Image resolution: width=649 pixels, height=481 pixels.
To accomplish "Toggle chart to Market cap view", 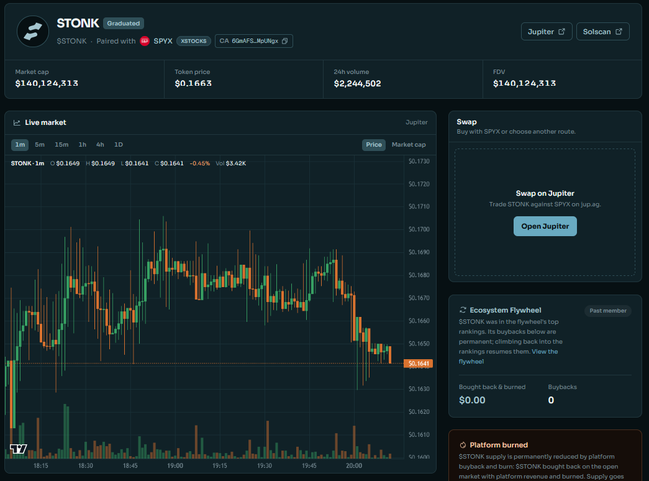I will [x=409, y=145].
